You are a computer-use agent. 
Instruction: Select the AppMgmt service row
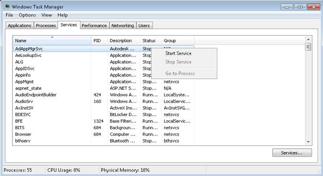[x=103, y=82]
